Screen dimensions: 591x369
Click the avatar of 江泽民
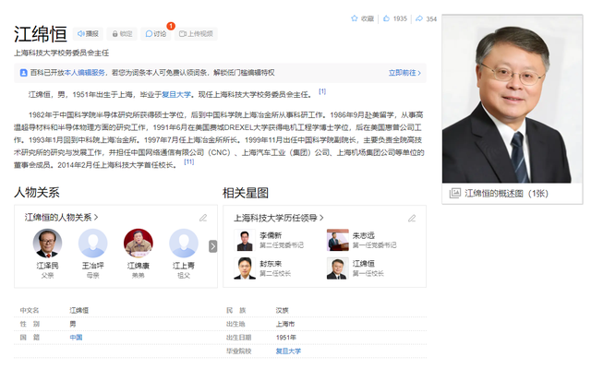pos(47,243)
